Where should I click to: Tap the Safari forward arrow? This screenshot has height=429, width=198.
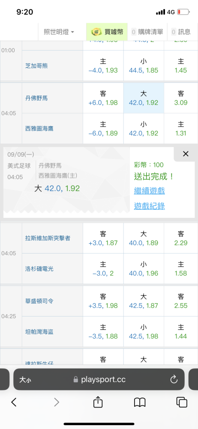click(56, 402)
